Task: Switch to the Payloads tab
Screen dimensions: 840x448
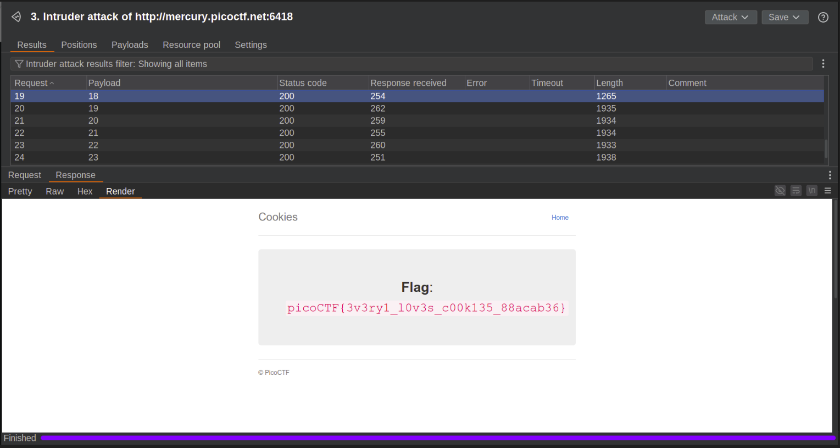Action: [x=130, y=45]
